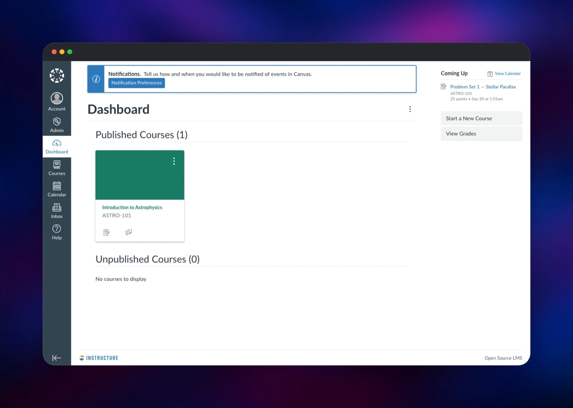The height and width of the screenshot is (408, 573).
Task: Click the assignment icon beside Problem Set 1
Action: 444,87
